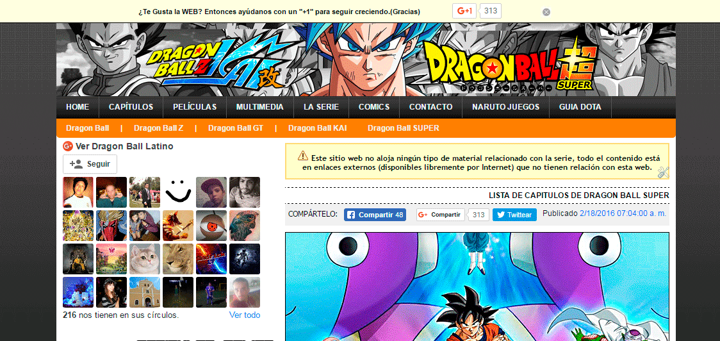Open the white cat follower avatar

tap(145, 259)
